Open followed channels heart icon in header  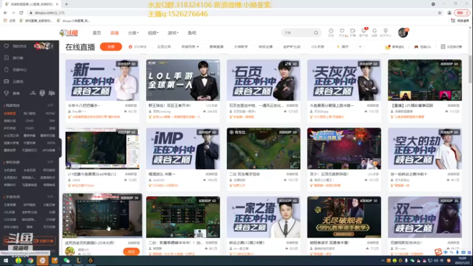(x=342, y=31)
